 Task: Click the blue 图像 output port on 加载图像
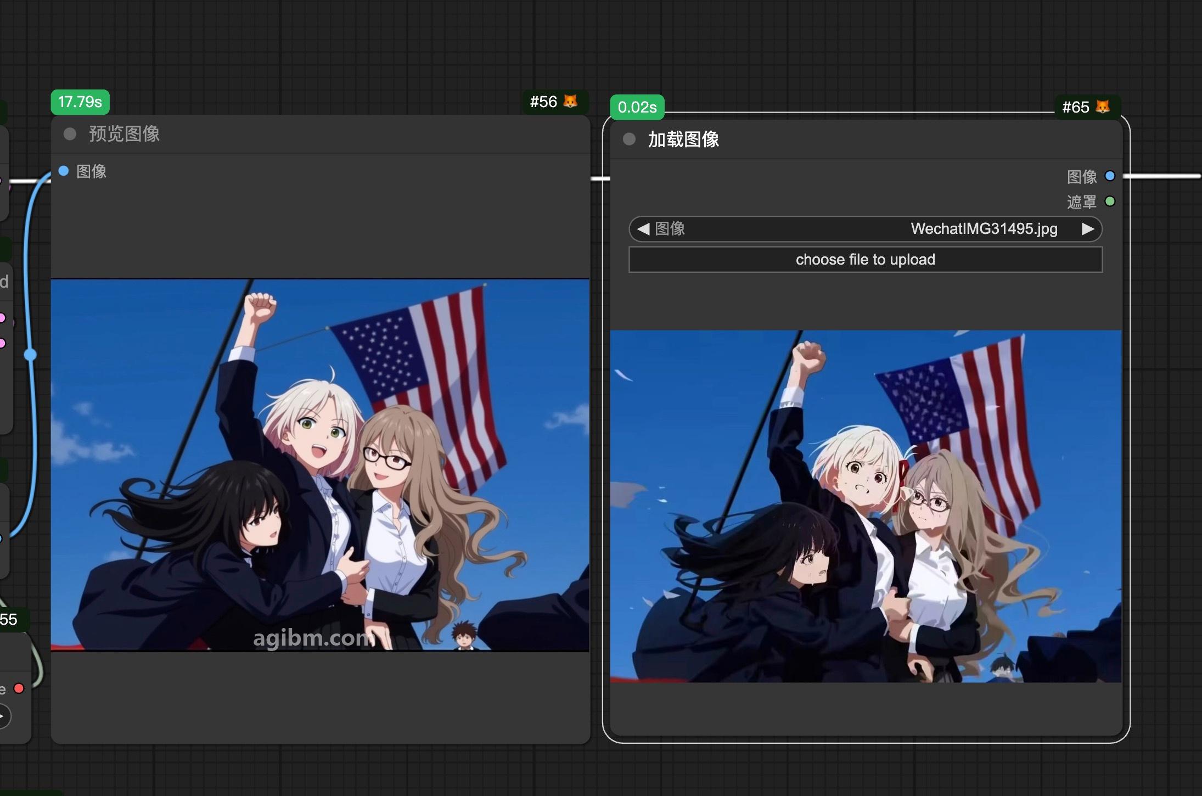point(1110,176)
